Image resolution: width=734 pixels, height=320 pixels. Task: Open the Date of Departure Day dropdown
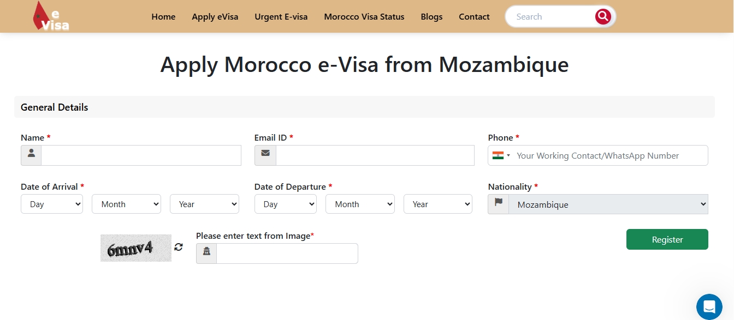(285, 204)
